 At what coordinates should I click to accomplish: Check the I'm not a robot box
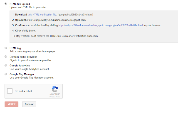tap(10, 91)
